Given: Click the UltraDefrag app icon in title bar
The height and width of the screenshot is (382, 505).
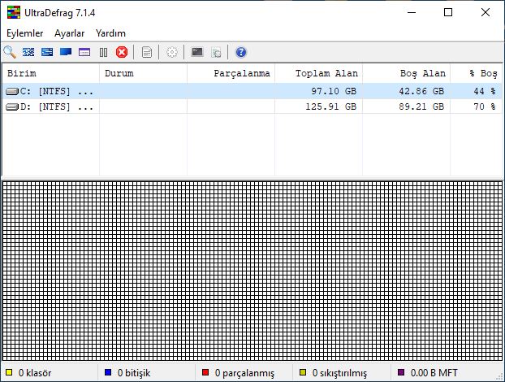Looking at the screenshot, I should click(x=14, y=12).
